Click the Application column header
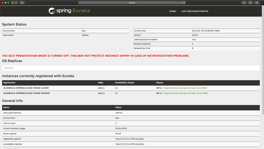The image size is (264, 149). 9,83
